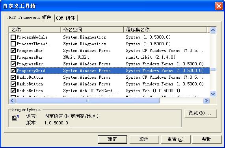This screenshot has width=225, height=148.
Task: Uncheck RadioButton with System.Windows.Forms (1.0.5000.0) assembly
Action: 13,84
